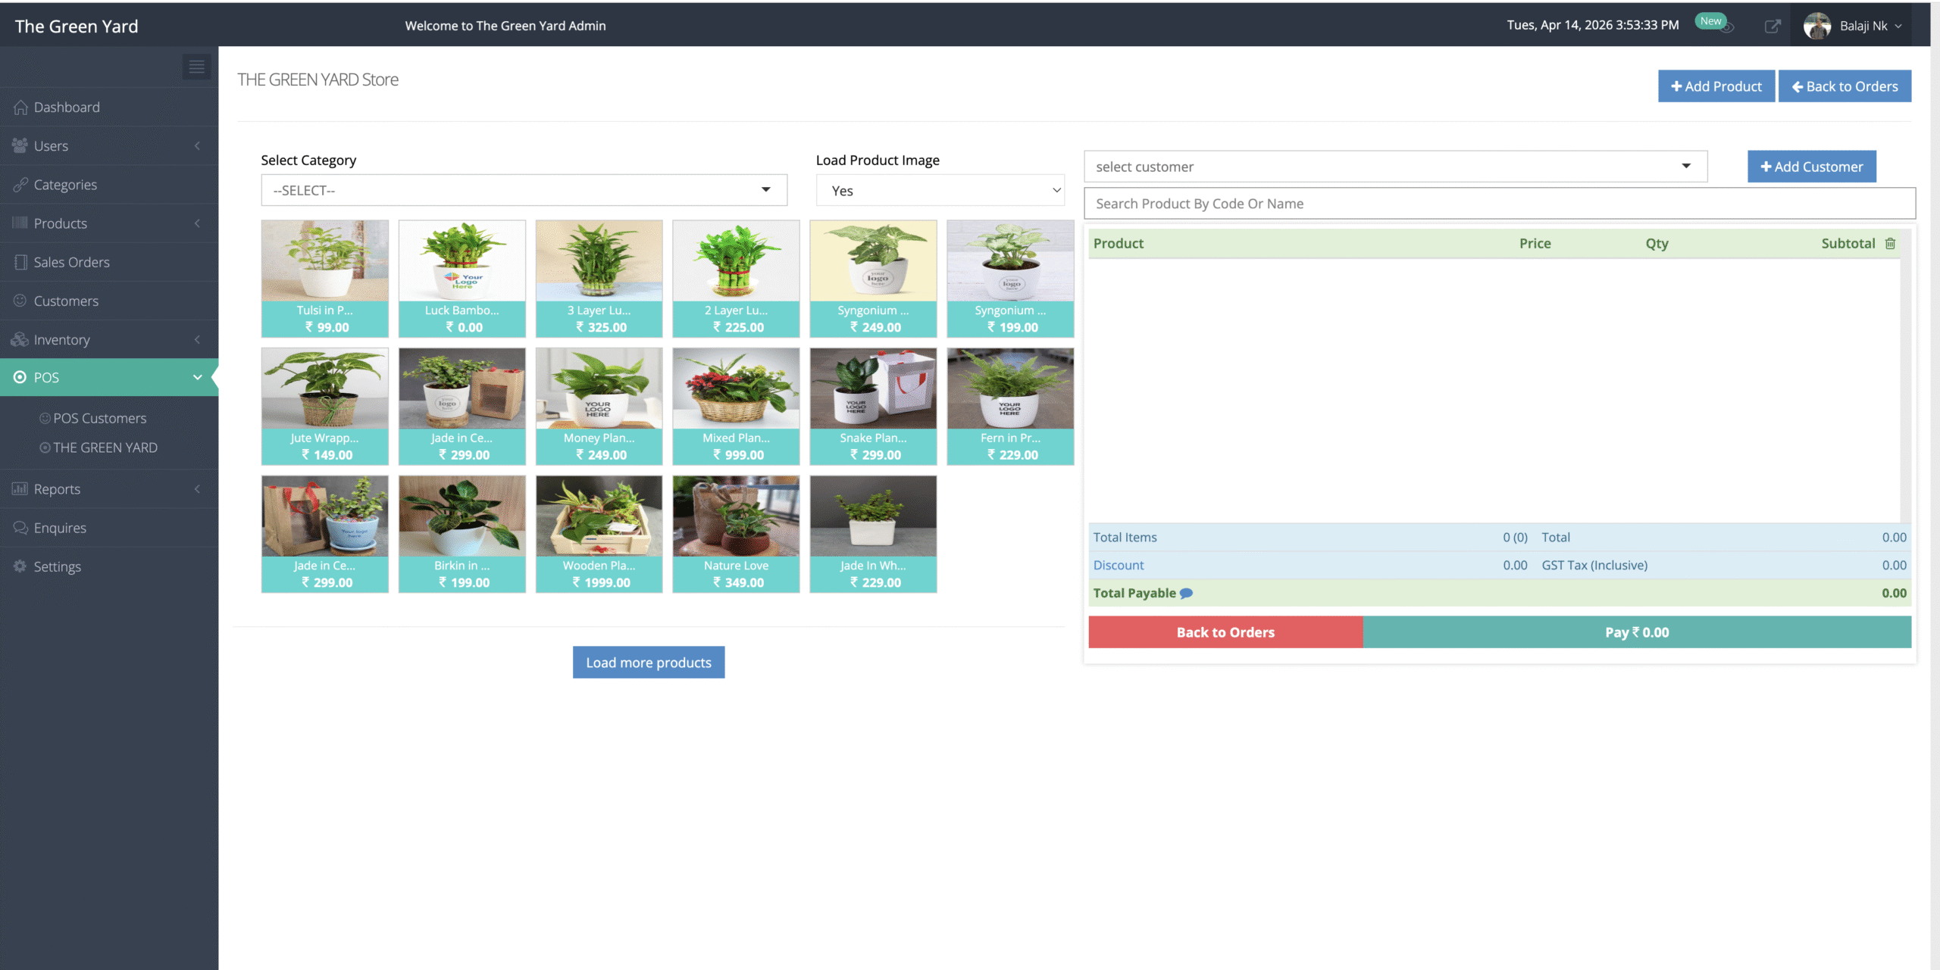
Task: Add Snake Plant thumbnail to cart
Action: (872, 389)
